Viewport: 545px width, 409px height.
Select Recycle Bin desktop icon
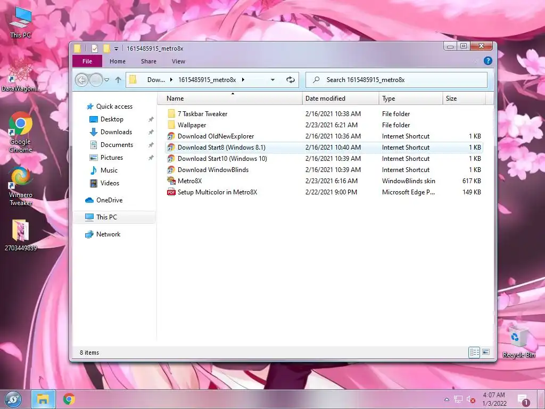tap(518, 341)
